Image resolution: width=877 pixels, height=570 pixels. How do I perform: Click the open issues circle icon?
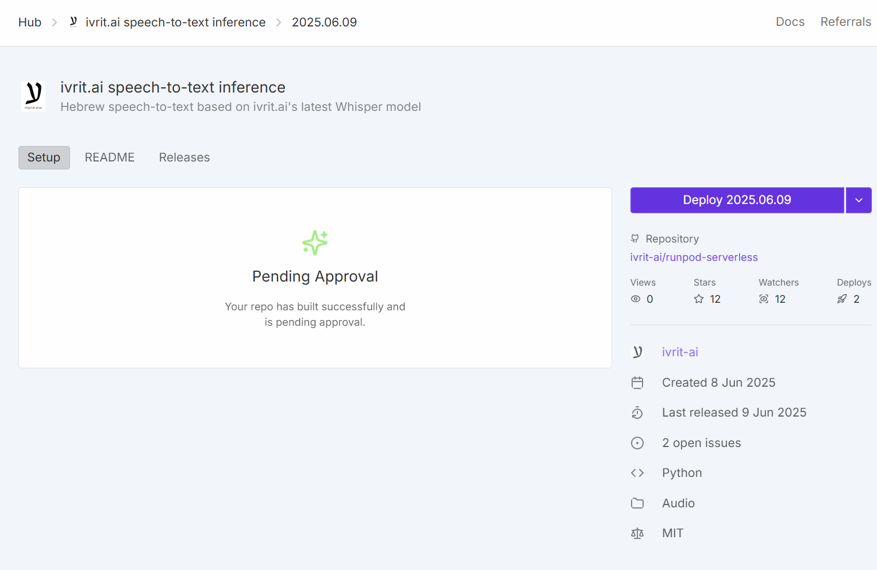(x=637, y=443)
